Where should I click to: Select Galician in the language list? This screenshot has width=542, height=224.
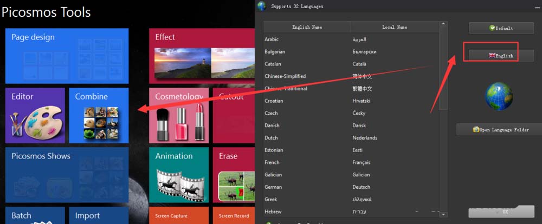click(351, 175)
